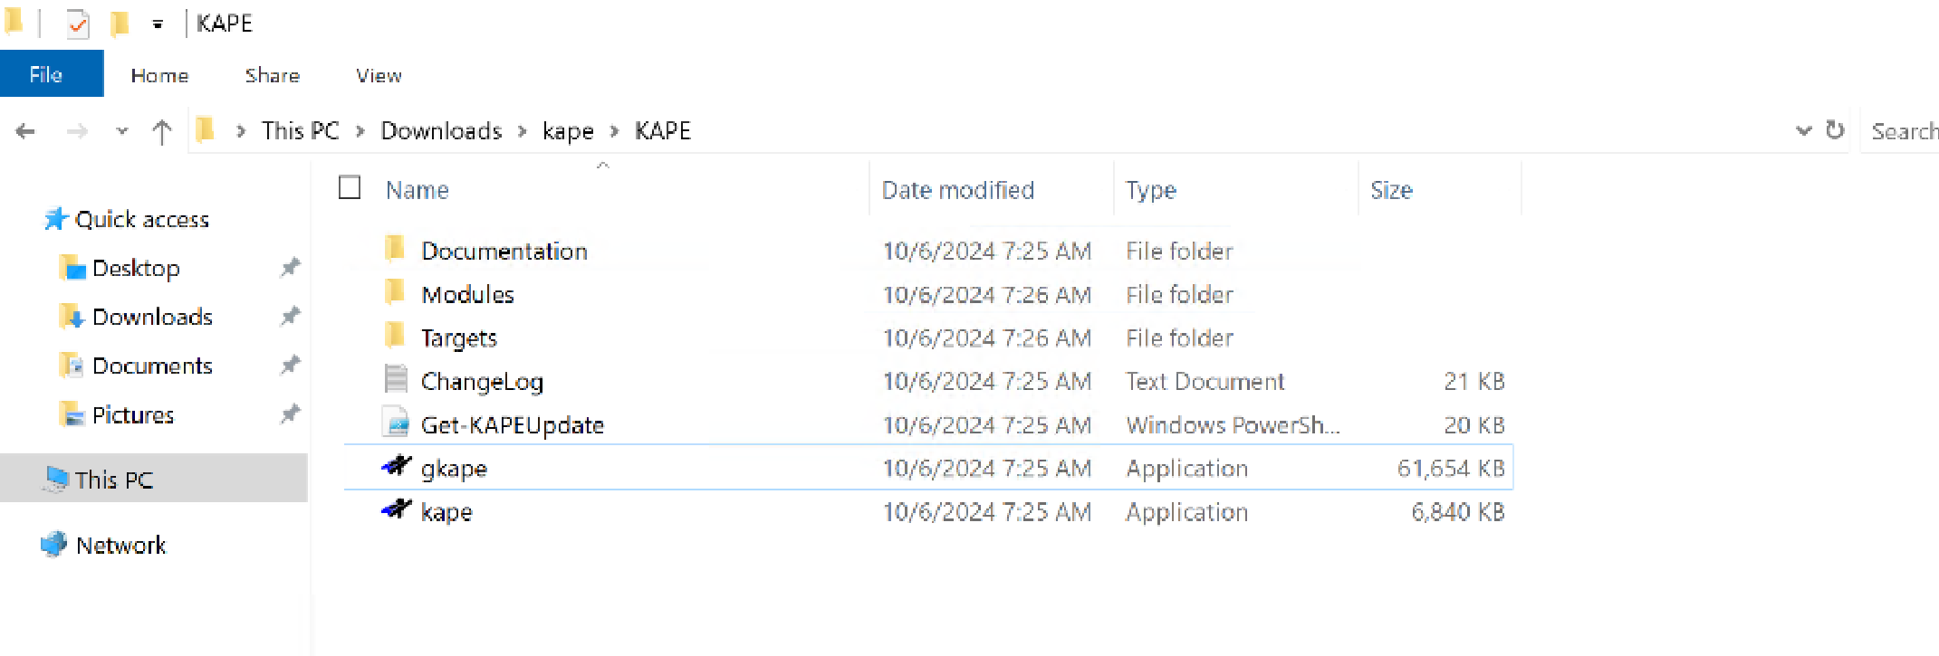Select the Get-KAPEUpdate file name
Image resolution: width=1939 pixels, height=656 pixels.
pyautogui.click(x=513, y=425)
